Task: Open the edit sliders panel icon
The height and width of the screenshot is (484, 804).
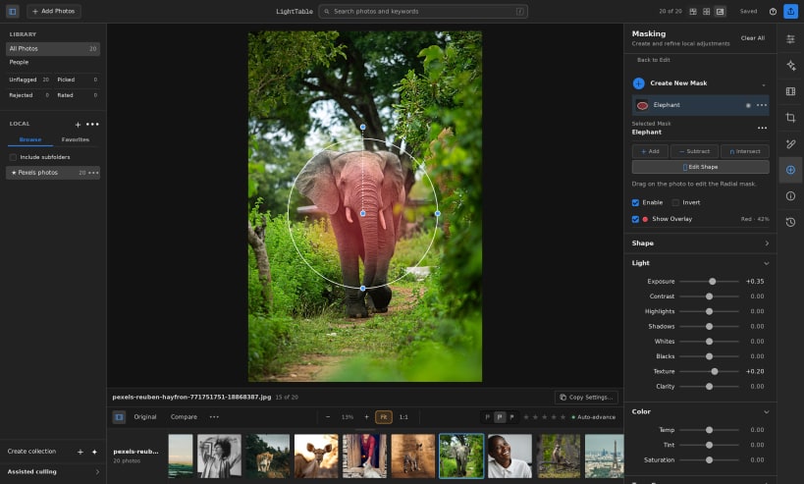Action: pyautogui.click(x=790, y=39)
